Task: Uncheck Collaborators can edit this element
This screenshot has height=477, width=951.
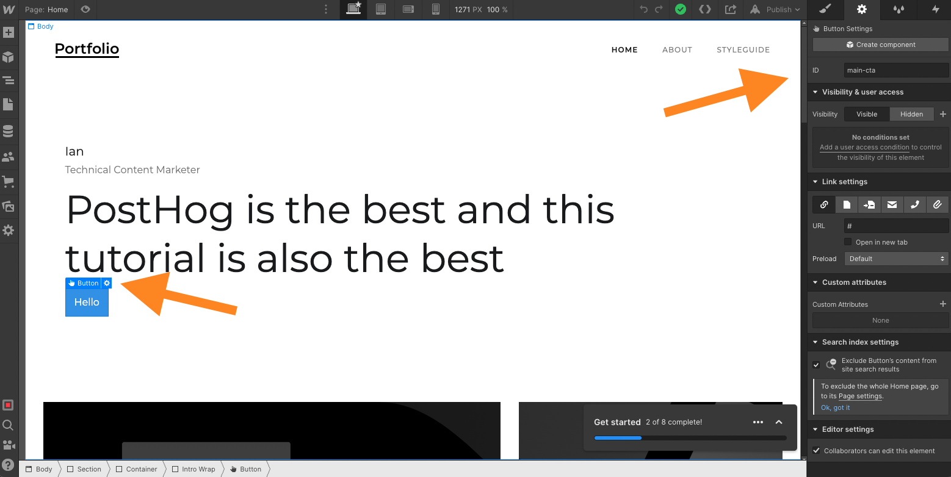Action: tap(816, 451)
